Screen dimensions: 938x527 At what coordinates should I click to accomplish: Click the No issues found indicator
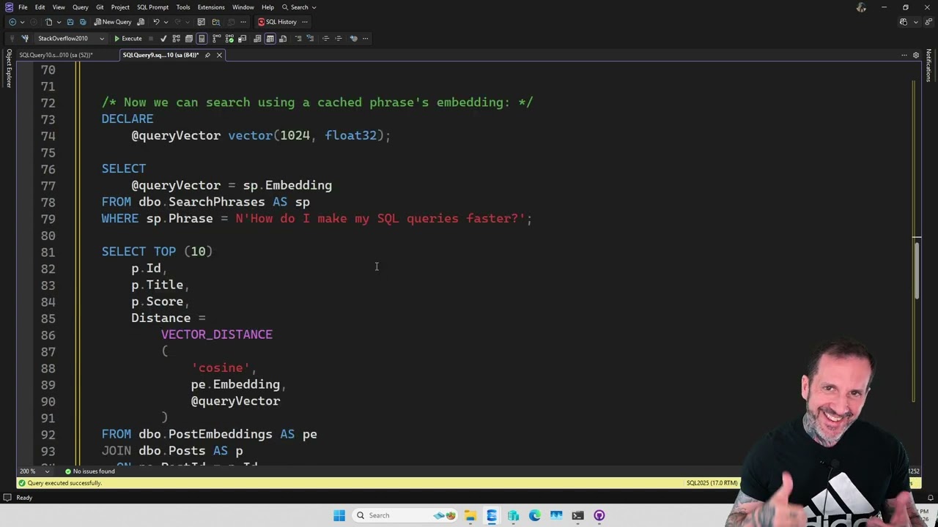click(x=90, y=471)
